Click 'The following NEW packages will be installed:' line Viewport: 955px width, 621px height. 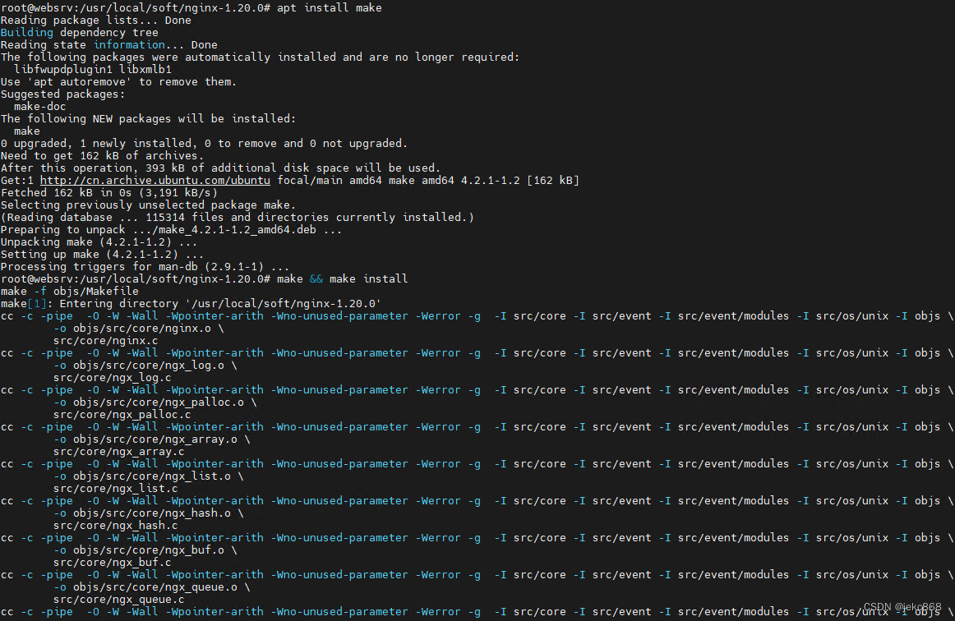point(148,119)
